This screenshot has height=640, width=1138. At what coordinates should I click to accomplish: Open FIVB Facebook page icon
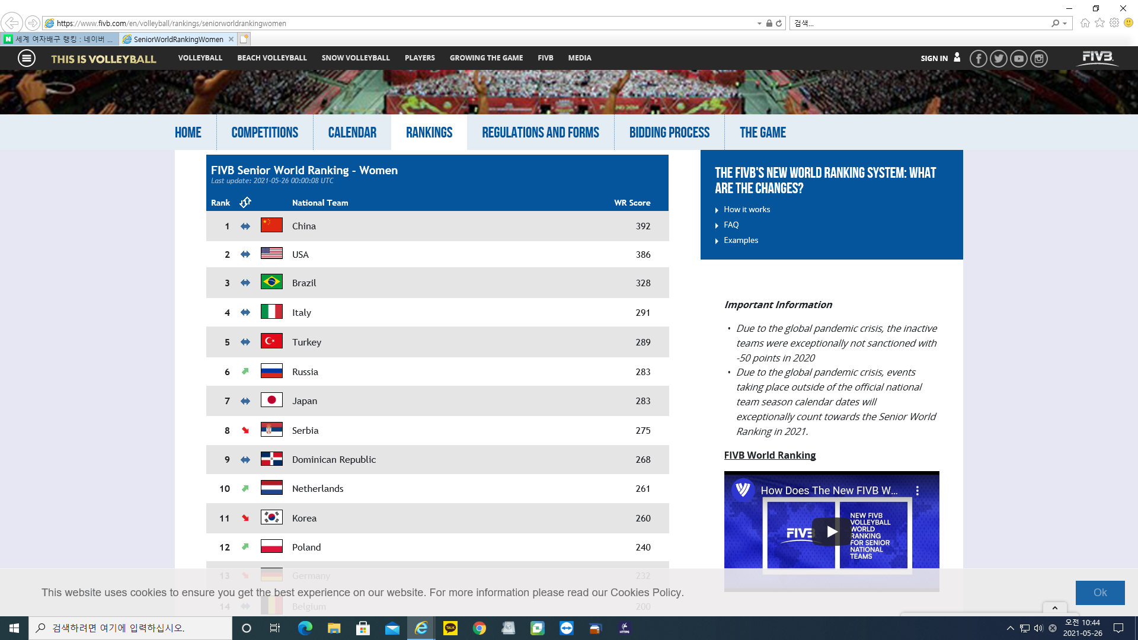coord(979,59)
